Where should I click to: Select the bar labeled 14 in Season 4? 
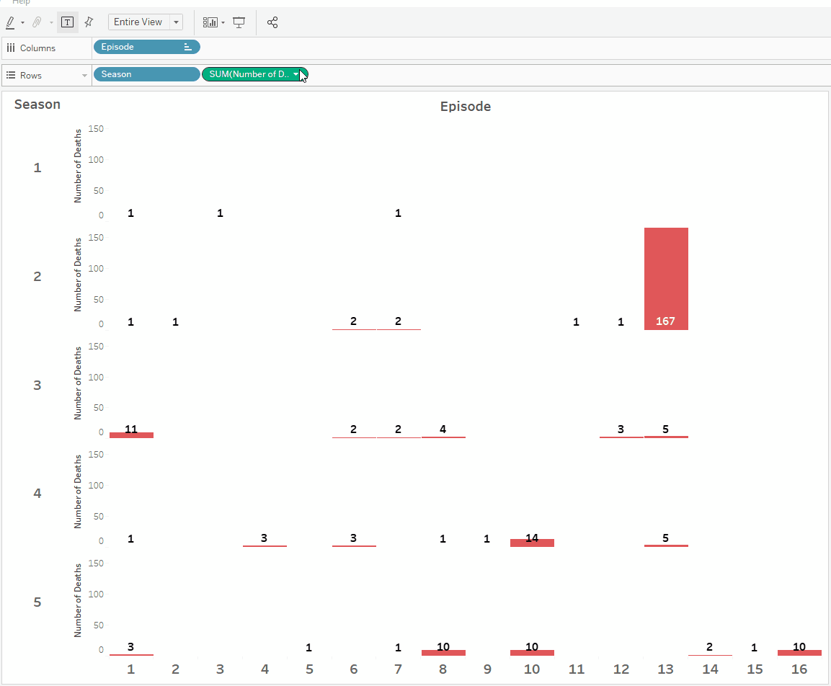(x=532, y=543)
